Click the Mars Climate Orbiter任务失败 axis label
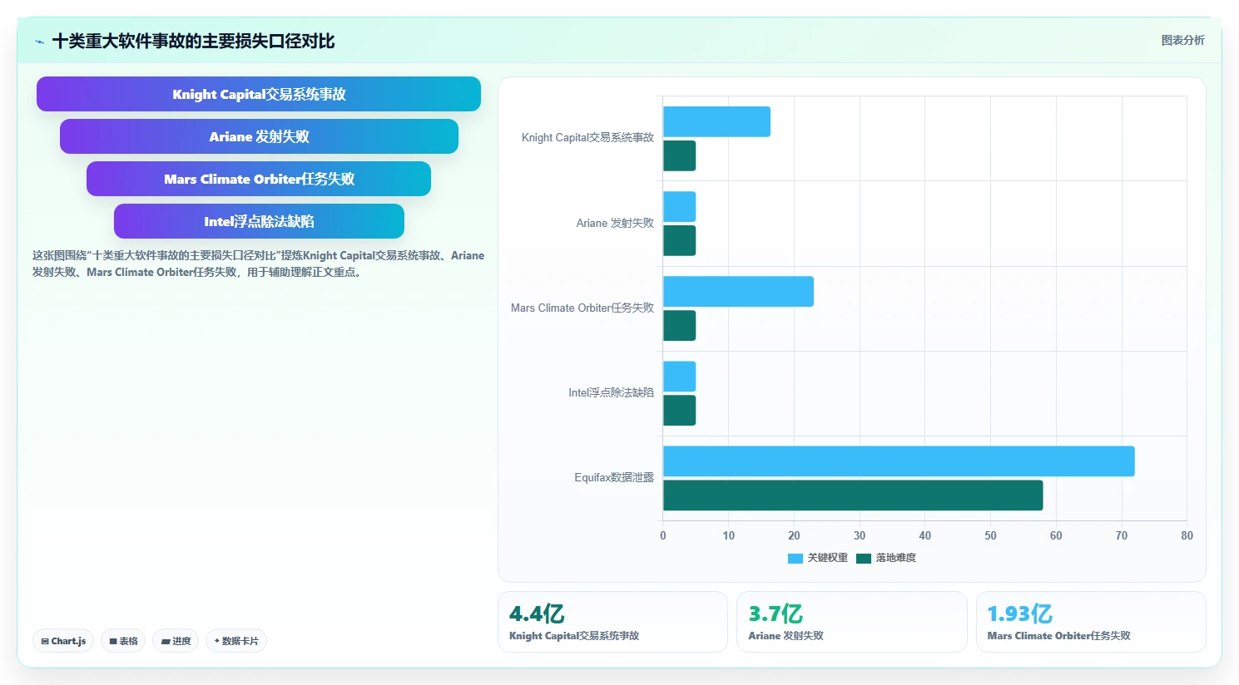1239x685 pixels. tap(582, 308)
